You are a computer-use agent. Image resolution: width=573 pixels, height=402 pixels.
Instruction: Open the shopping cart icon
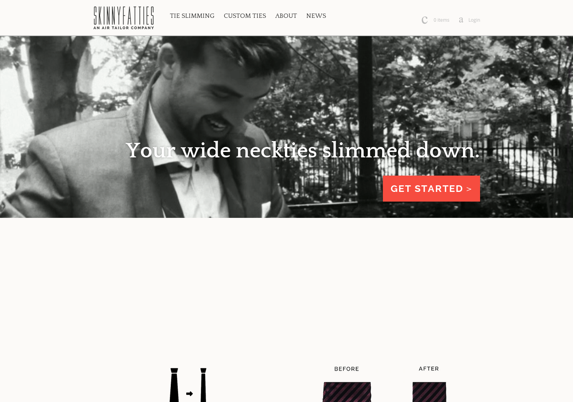pyautogui.click(x=425, y=20)
